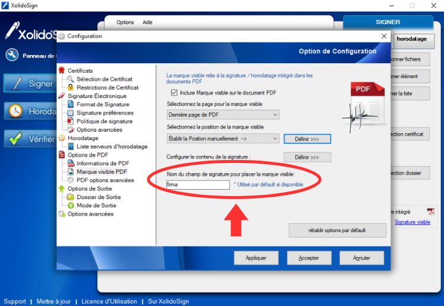
Task: Click the XolidoSign title bar app icon
Action: point(5,5)
